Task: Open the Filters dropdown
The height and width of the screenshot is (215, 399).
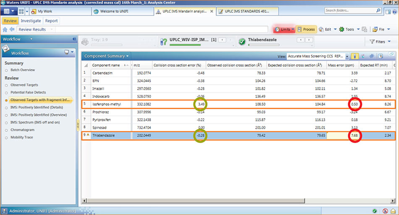Action: click(380, 42)
